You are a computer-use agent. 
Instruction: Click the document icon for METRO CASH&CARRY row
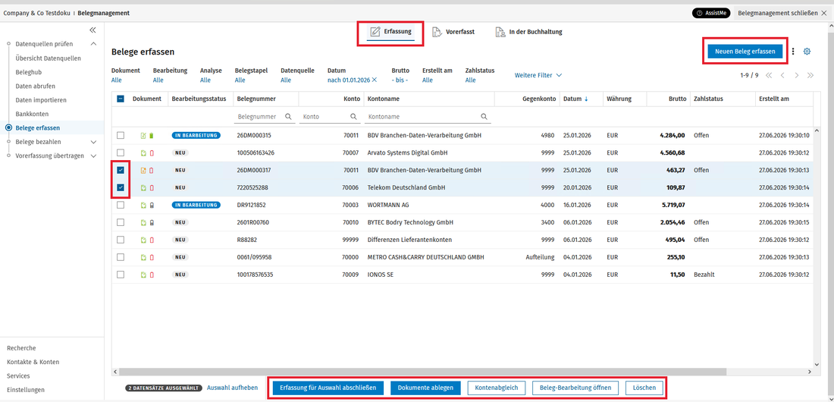click(x=143, y=257)
